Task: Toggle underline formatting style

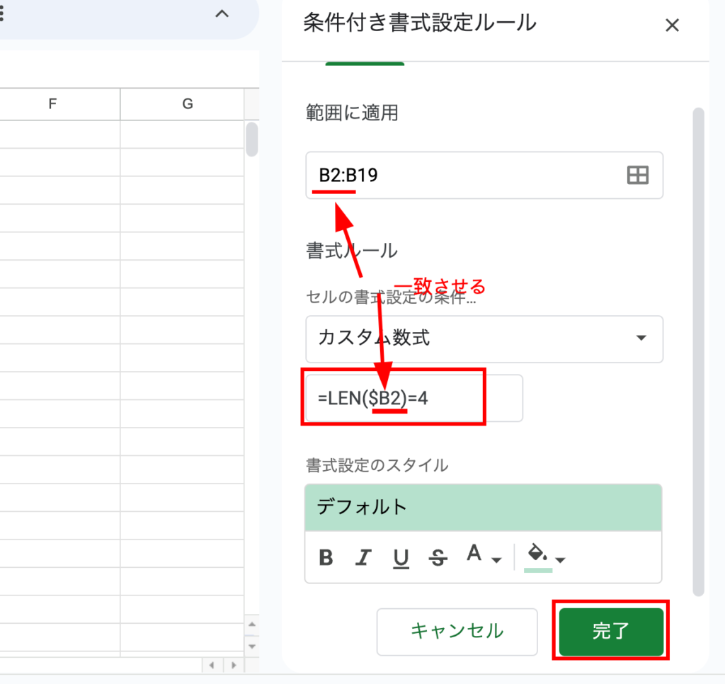Action: coord(401,558)
